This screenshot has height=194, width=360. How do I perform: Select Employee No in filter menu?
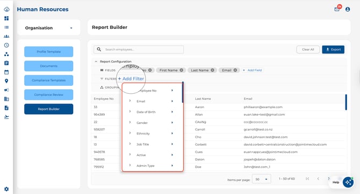tap(148, 91)
